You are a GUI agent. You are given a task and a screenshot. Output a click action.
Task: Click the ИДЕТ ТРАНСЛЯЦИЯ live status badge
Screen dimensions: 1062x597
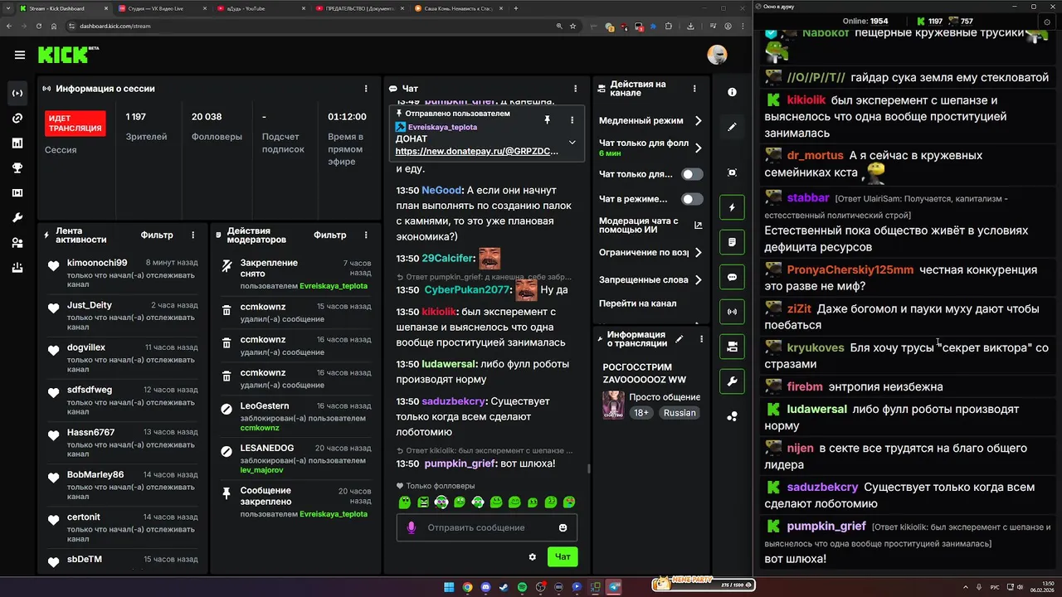76,124
